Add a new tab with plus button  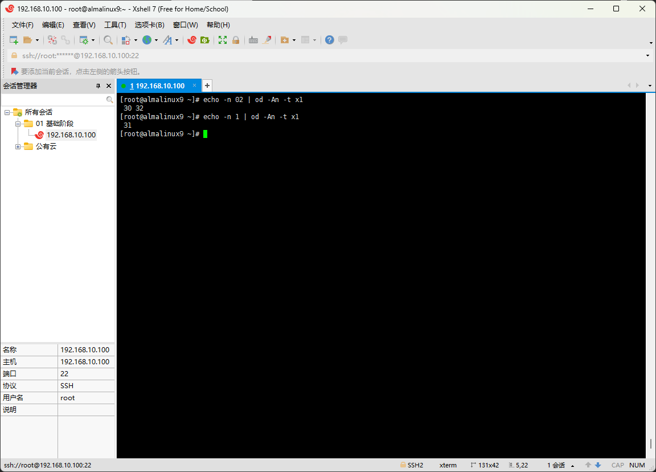pos(207,86)
